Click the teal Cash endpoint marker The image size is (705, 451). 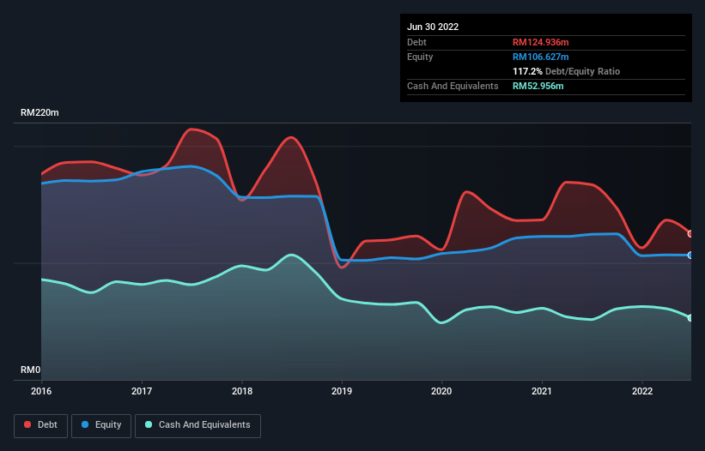pos(690,318)
